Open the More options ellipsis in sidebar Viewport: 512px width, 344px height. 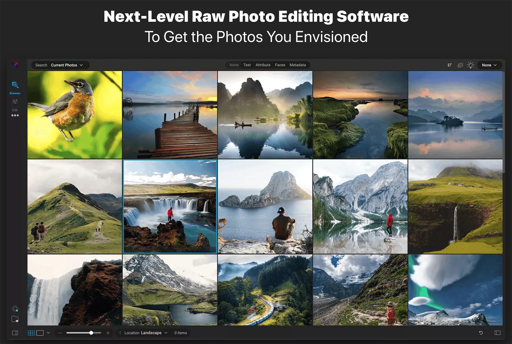tap(15, 115)
